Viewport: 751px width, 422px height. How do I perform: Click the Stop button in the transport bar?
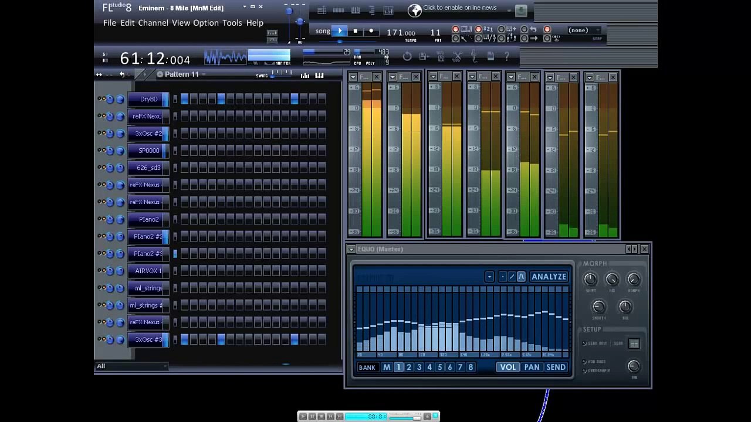point(356,31)
